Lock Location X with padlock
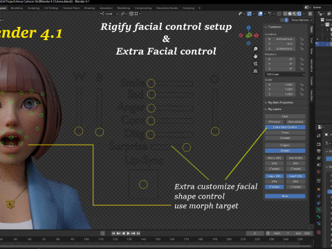 pyautogui.click(x=302, y=39)
